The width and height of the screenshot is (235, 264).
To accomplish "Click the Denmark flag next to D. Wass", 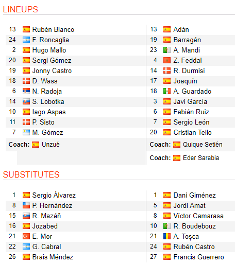I will [x=26, y=81].
